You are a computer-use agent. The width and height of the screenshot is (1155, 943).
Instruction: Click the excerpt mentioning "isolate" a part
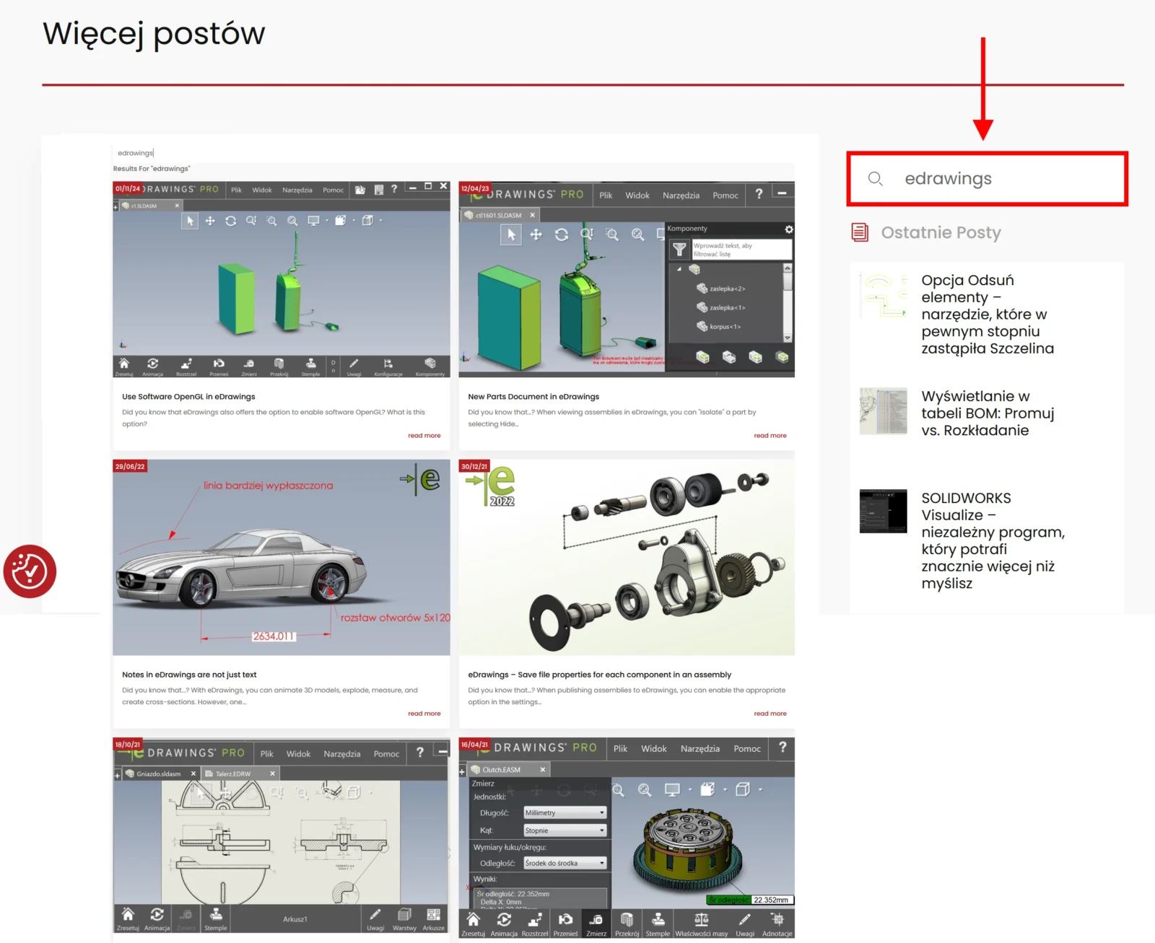[x=612, y=418]
